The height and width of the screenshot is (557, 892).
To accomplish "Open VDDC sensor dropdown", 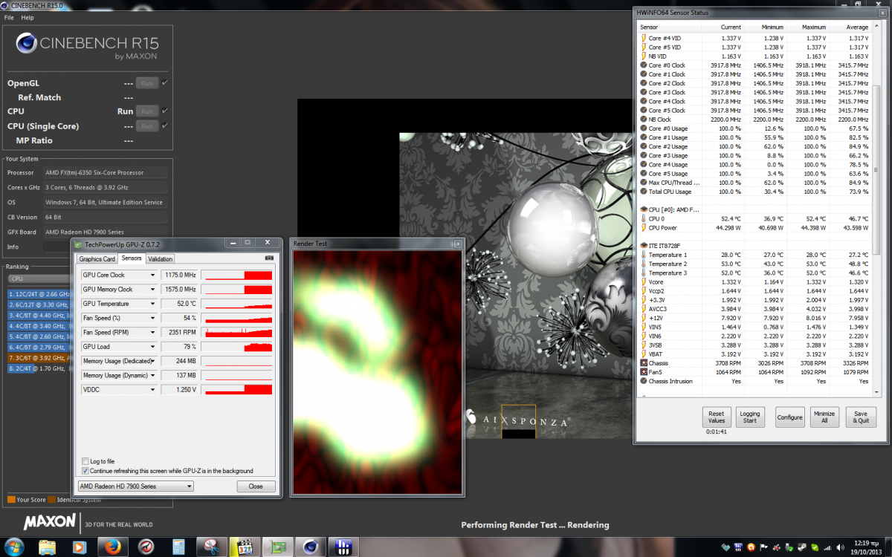I will 152,389.
